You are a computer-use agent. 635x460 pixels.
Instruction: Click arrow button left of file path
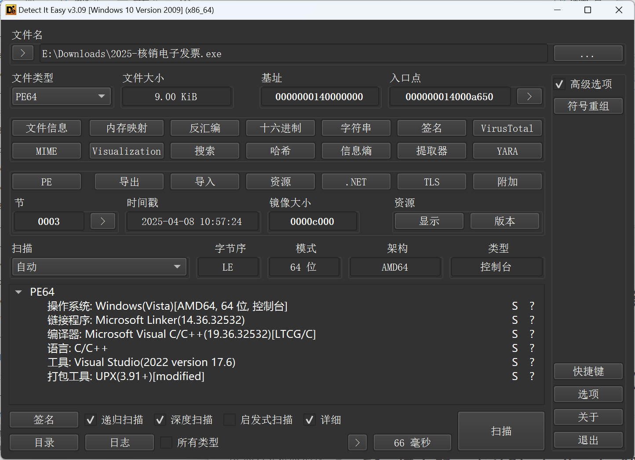pyautogui.click(x=23, y=53)
